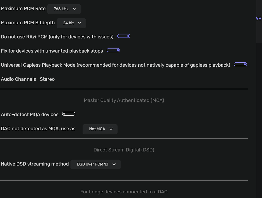Open the DSD over PCM 1.1 dropdown
Screen dimensions: 262x198
click(95, 164)
